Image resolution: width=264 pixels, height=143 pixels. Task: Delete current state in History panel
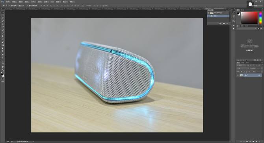tap(227, 24)
